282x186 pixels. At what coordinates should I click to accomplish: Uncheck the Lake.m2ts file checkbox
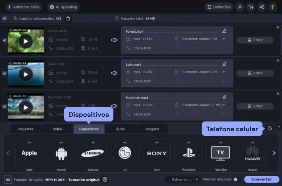(5, 73)
